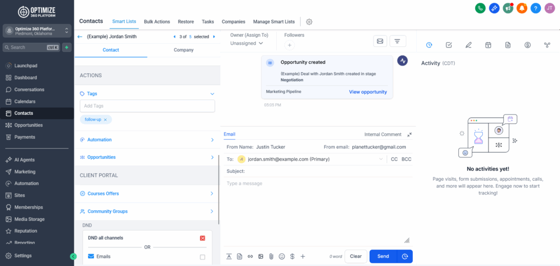The width and height of the screenshot is (560, 266).
Task: Collapse the sidebar with the green arrow
Action: [73, 256]
